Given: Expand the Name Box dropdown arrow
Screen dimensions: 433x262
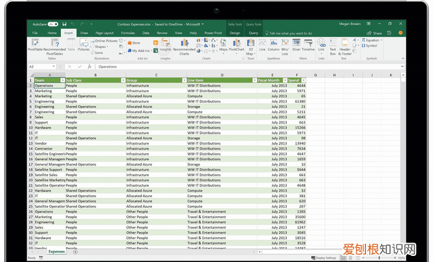Looking at the screenshot, I should 53,67.
